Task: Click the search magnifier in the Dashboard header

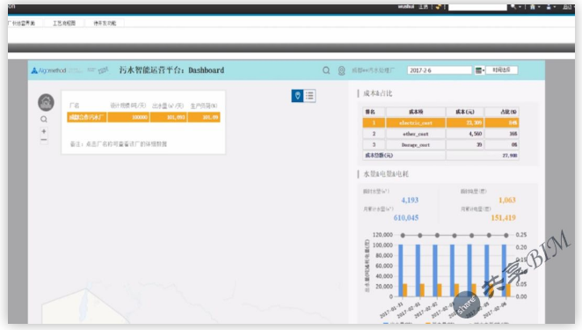Action: pos(326,70)
